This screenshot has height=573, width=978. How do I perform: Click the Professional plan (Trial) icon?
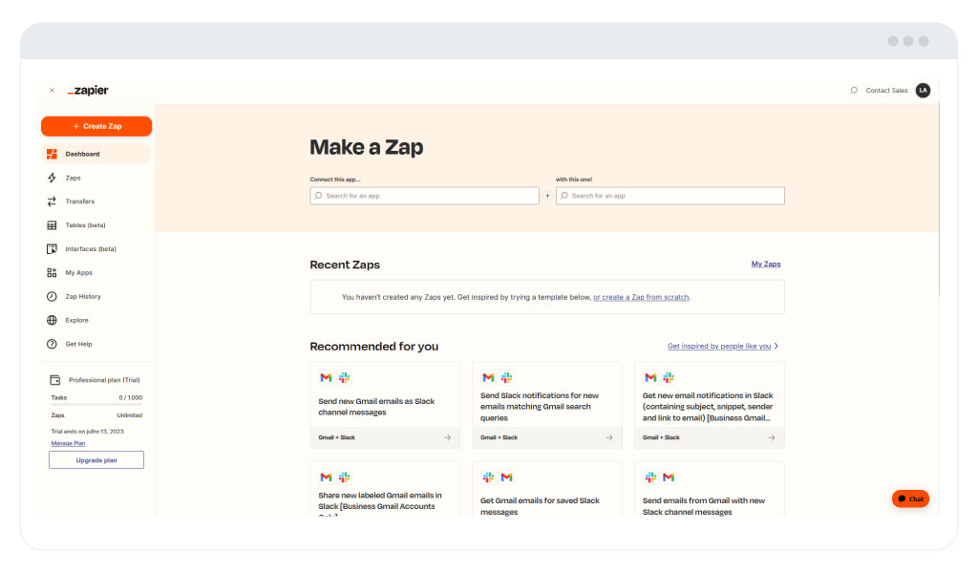(x=54, y=380)
